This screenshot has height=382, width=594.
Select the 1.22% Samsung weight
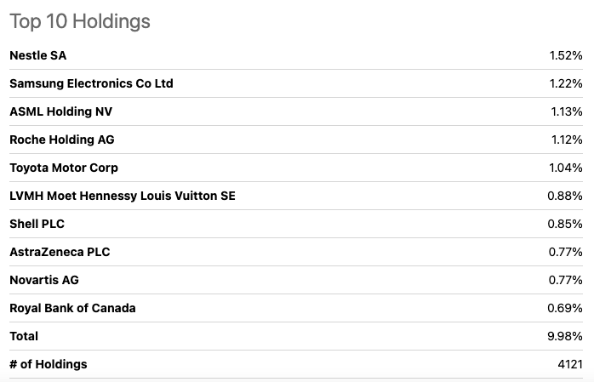565,83
